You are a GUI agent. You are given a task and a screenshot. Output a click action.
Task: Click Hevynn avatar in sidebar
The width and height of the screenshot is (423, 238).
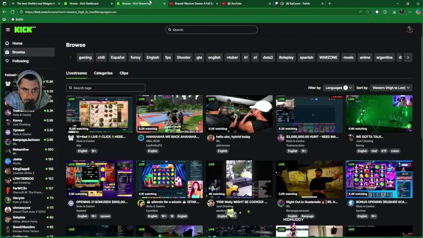[8, 200]
